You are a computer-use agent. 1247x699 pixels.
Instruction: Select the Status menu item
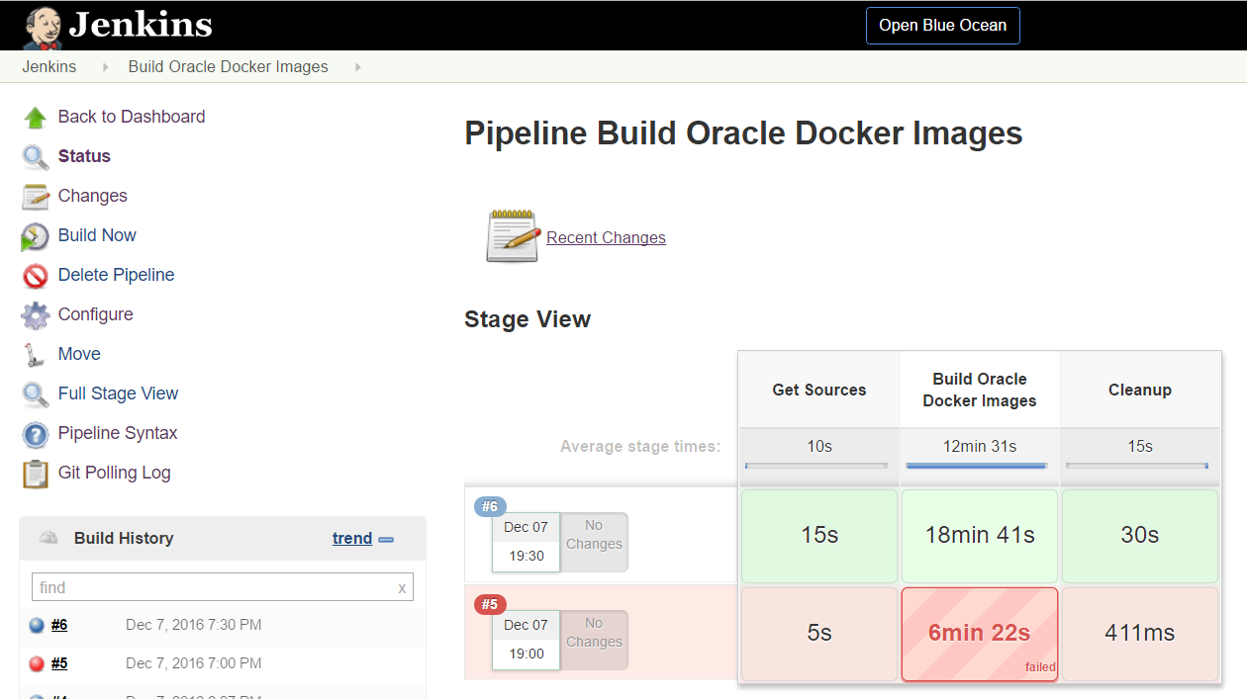pyautogui.click(x=84, y=156)
